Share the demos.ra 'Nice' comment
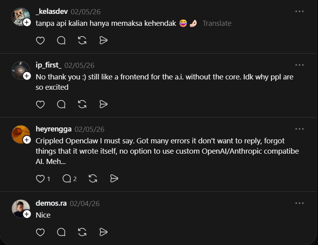318x245 pixels. (x=103, y=232)
